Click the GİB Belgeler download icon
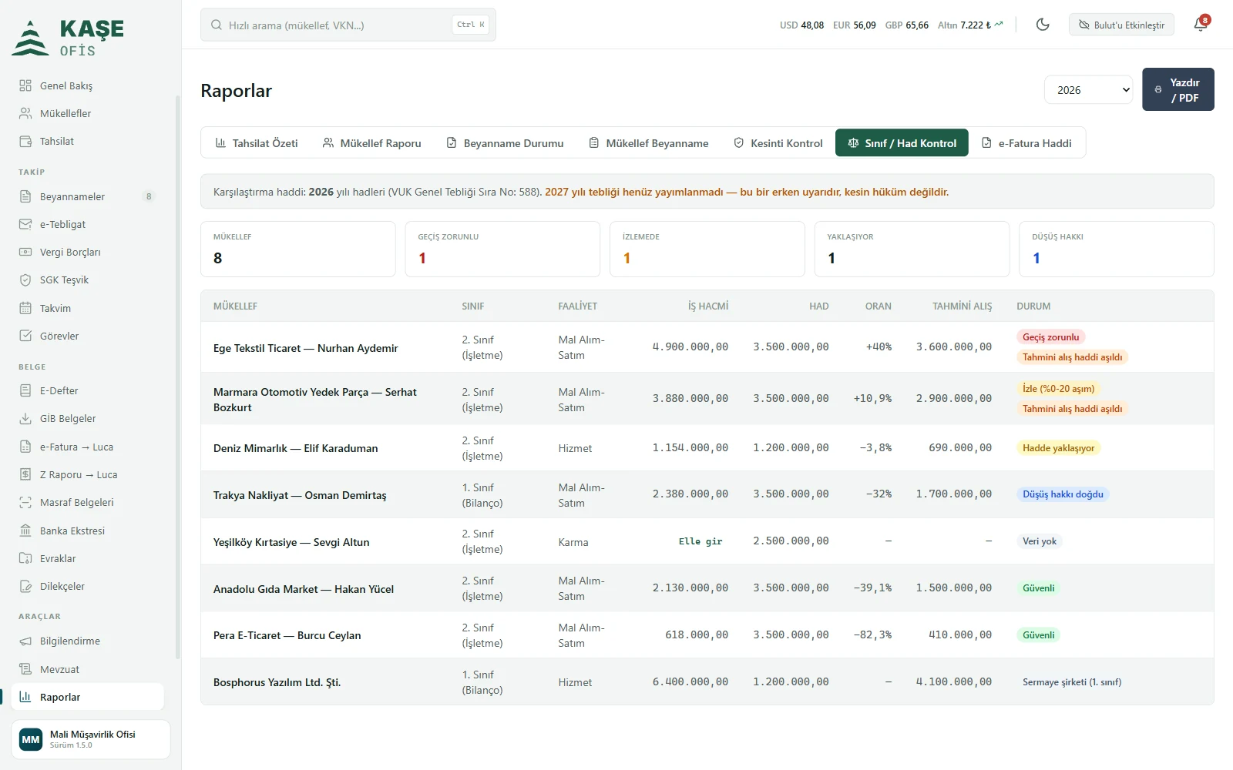The height and width of the screenshot is (770, 1233). [25, 418]
